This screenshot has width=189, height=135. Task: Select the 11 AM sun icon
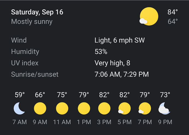coord(62,108)
